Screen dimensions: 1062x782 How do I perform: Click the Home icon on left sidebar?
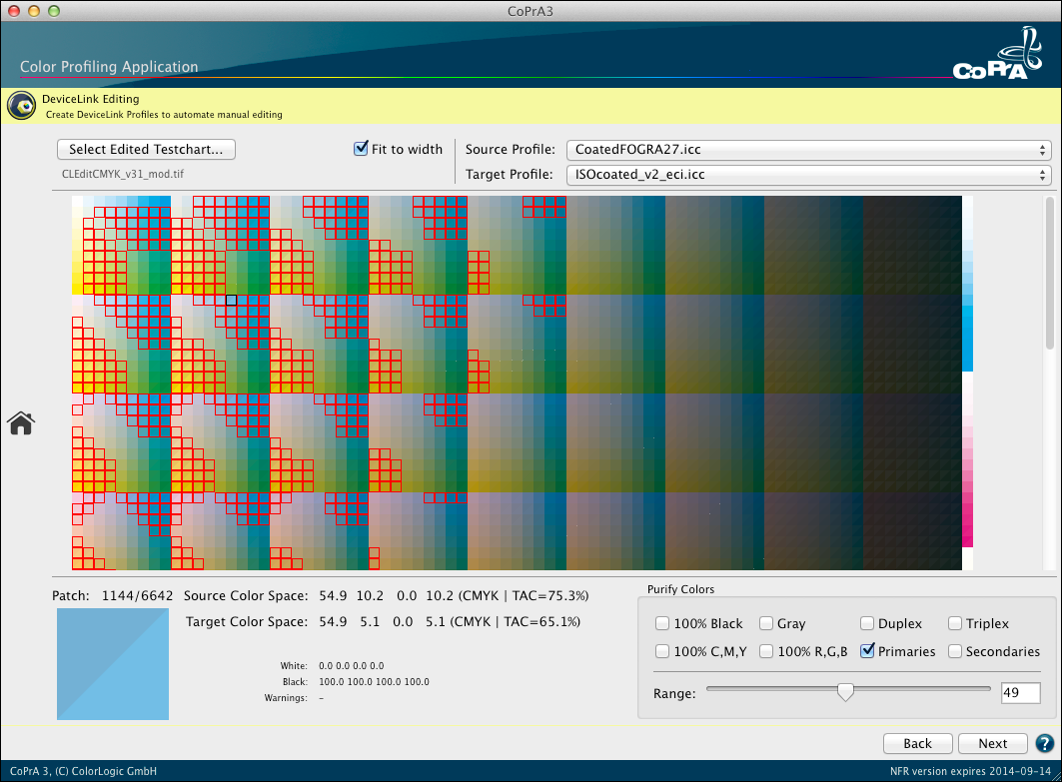click(21, 423)
